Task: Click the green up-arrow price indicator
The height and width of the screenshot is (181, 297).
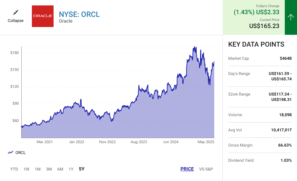Action: coord(291,17)
